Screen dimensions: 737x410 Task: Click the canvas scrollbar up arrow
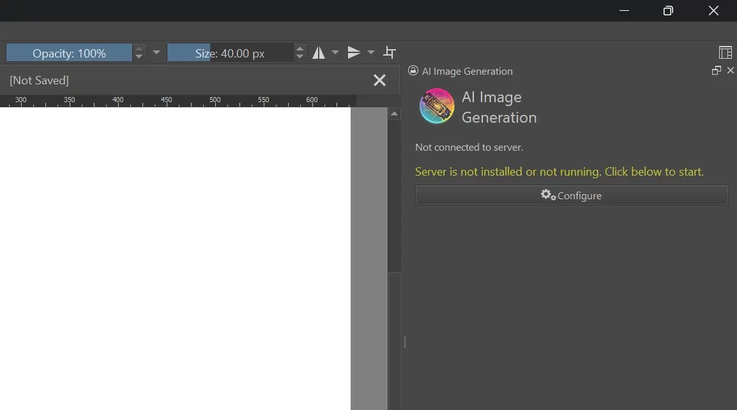pos(394,114)
